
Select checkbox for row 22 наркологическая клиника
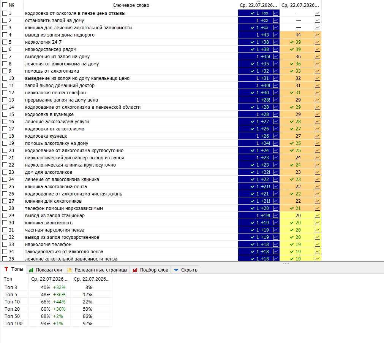coord(5,165)
